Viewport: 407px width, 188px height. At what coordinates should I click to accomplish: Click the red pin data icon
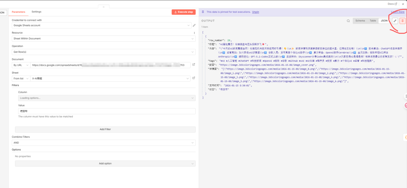click(x=402, y=21)
